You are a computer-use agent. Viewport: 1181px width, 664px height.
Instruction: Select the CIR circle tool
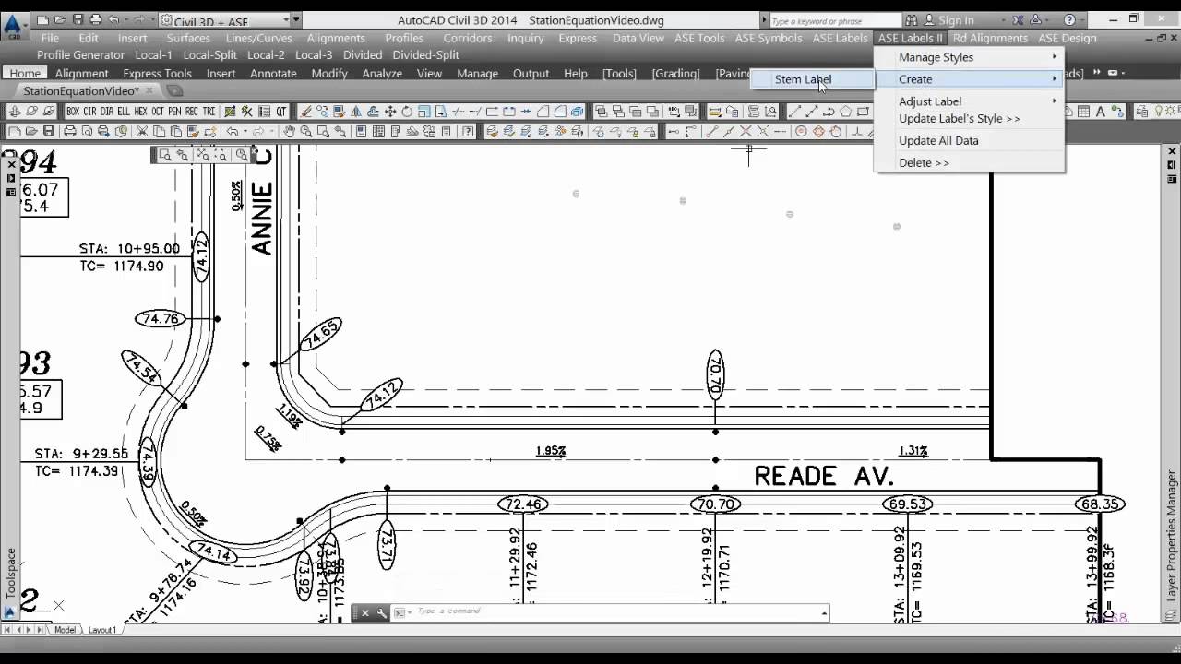pyautogui.click(x=89, y=111)
